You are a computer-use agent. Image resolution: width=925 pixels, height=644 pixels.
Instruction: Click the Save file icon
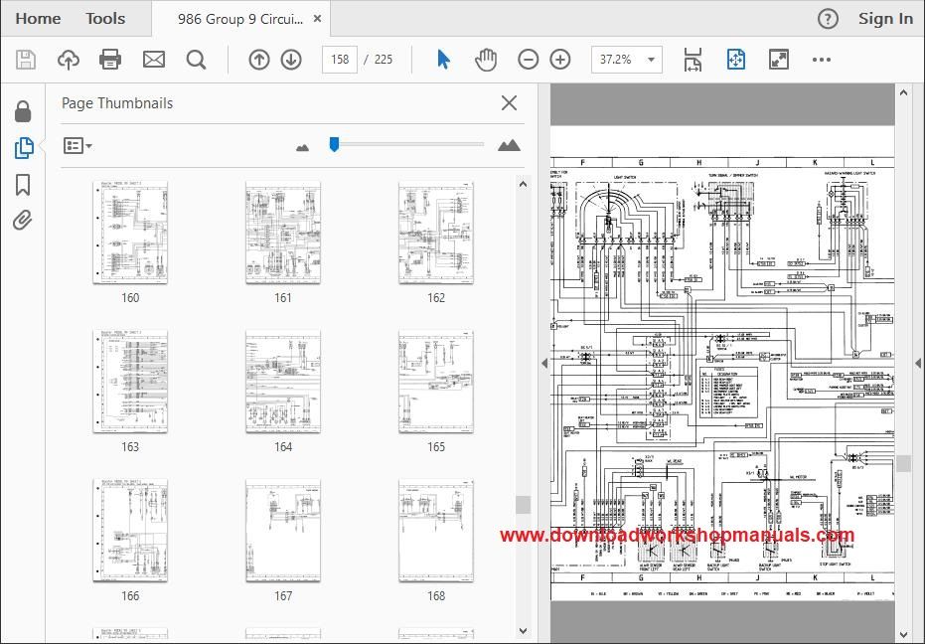pos(26,60)
